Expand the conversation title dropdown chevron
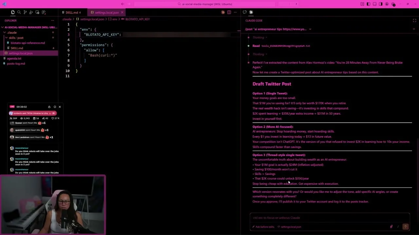Viewport: 419px width, 235px height. point(310,29)
